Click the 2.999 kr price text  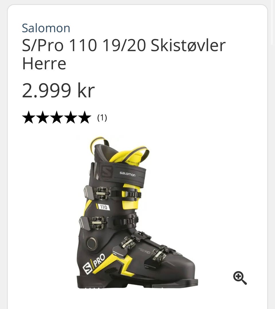point(58,91)
